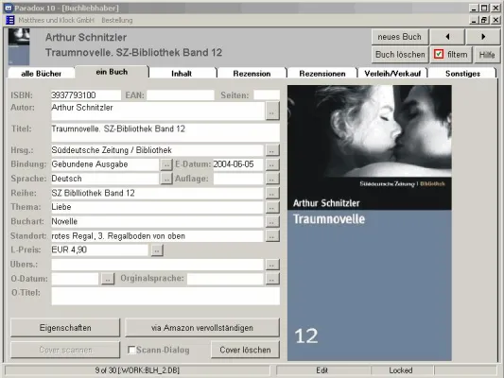The height and width of the screenshot is (378, 504).
Task: Open lookup button next to Standort field
Action: 272,235
